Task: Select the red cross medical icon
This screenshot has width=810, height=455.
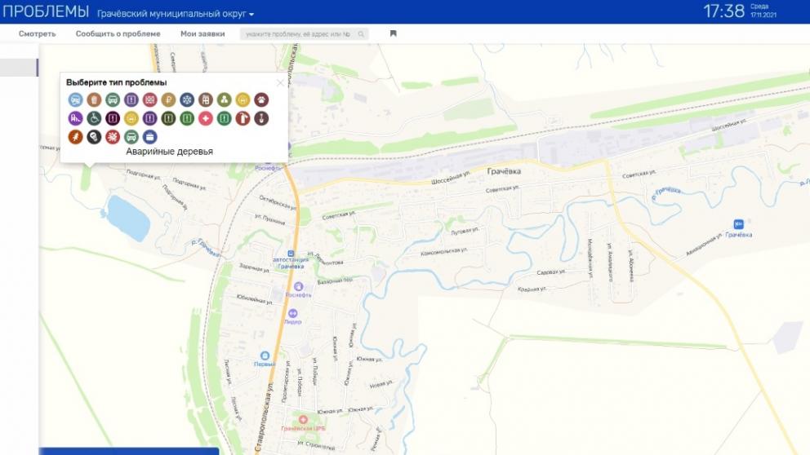Action: click(206, 118)
